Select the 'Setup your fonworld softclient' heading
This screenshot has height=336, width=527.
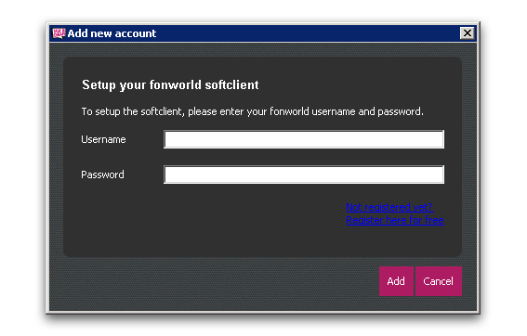[170, 84]
